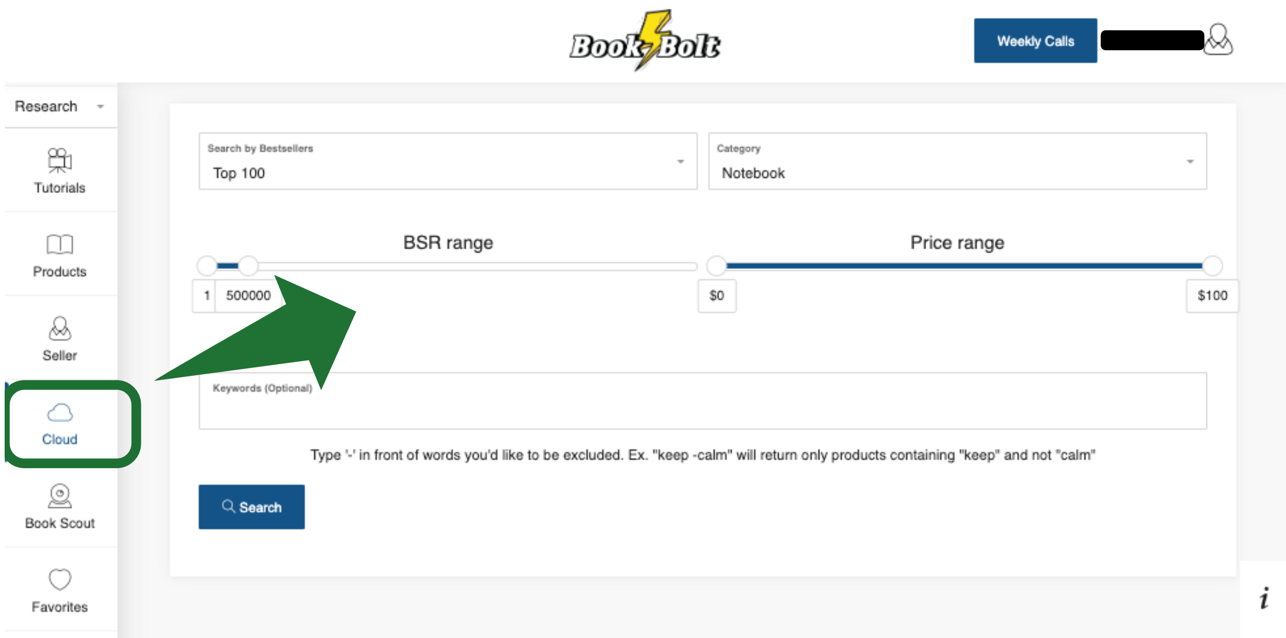Viewport: 1286px width, 638px height.
Task: Click the BSR range maximum slider handle
Action: pos(248,266)
